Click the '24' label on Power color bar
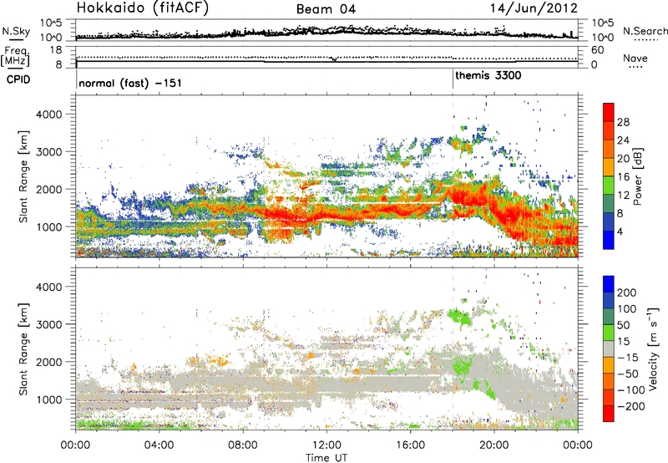Viewport: 668px width, 463px height. pos(623,140)
